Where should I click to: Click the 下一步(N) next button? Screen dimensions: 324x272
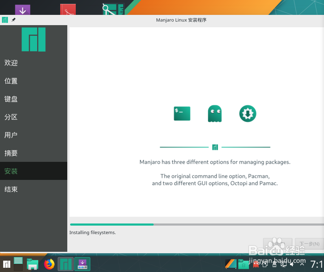coord(309,244)
